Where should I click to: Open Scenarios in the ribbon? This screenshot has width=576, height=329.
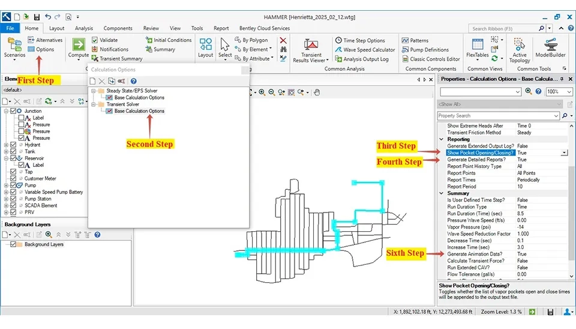coord(14,46)
